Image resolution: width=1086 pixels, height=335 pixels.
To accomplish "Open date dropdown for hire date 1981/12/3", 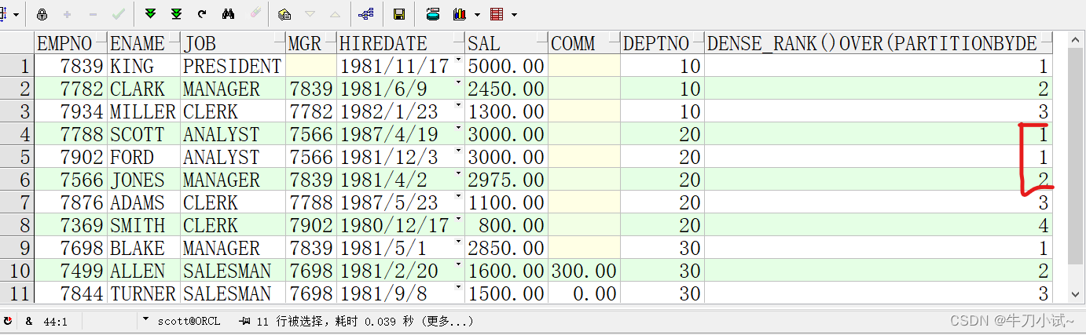I will (458, 150).
